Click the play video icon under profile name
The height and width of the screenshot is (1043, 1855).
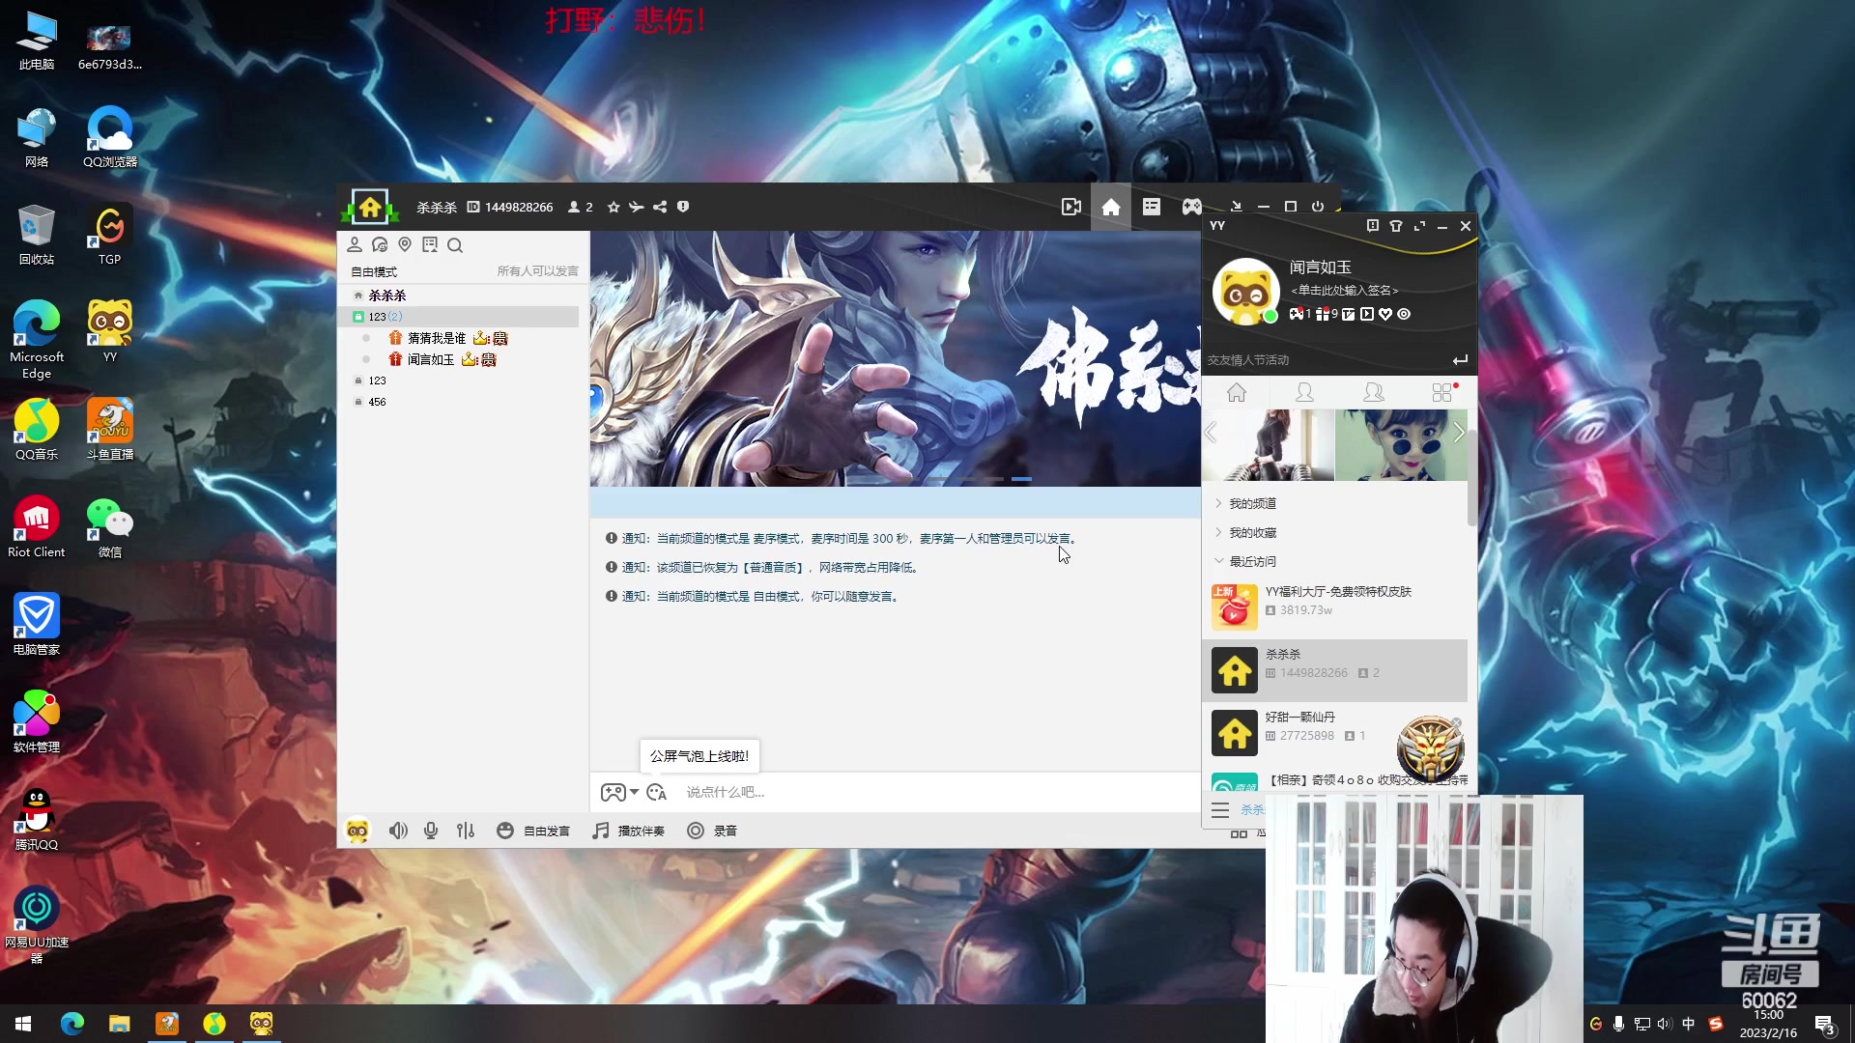1367,314
